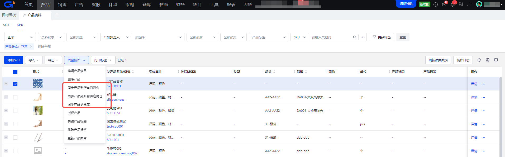Click the 添加SPU button
505x157 pixels.
[x=13, y=60]
